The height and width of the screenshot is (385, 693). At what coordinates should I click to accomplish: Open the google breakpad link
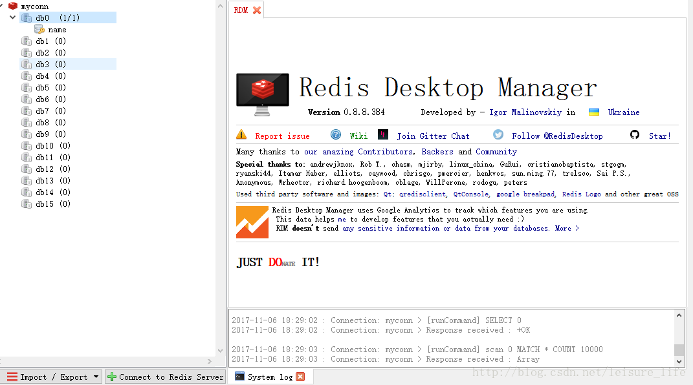pyautogui.click(x=525, y=194)
